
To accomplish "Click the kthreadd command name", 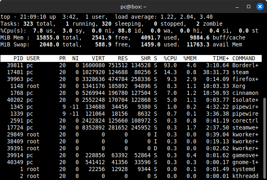I will coord(245,176).
